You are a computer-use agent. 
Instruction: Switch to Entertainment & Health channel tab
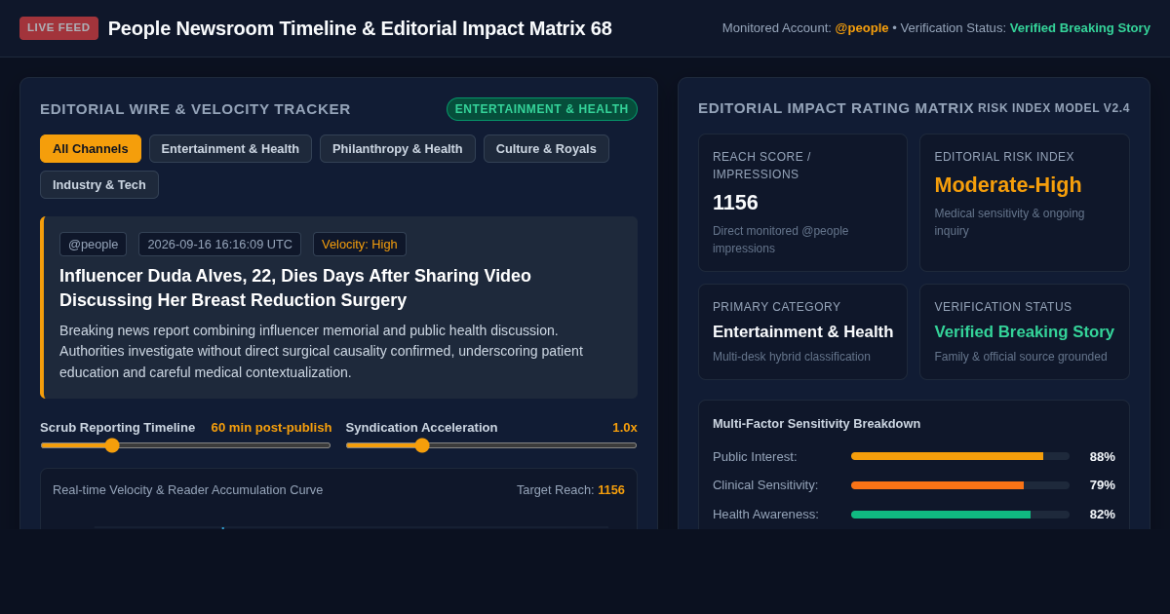click(230, 148)
